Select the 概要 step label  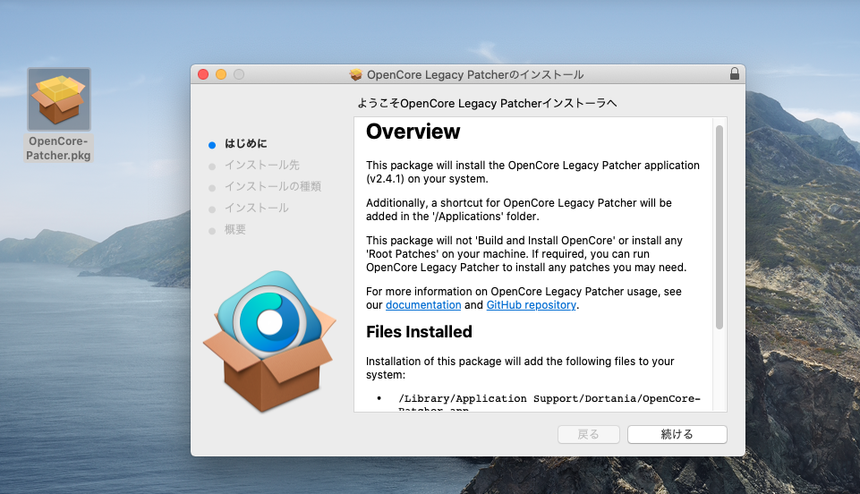tap(234, 229)
